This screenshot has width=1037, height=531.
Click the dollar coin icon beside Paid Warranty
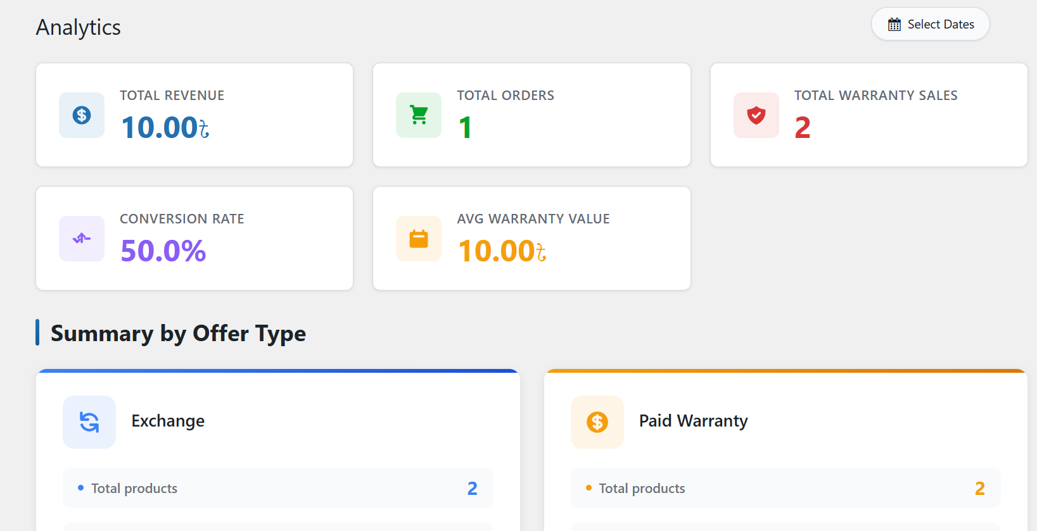(597, 422)
